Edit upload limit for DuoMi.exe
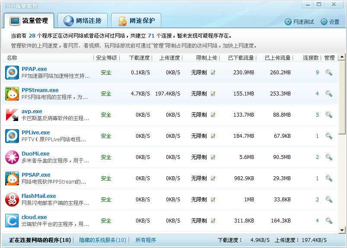This screenshot has height=248, width=347. click(x=213, y=157)
